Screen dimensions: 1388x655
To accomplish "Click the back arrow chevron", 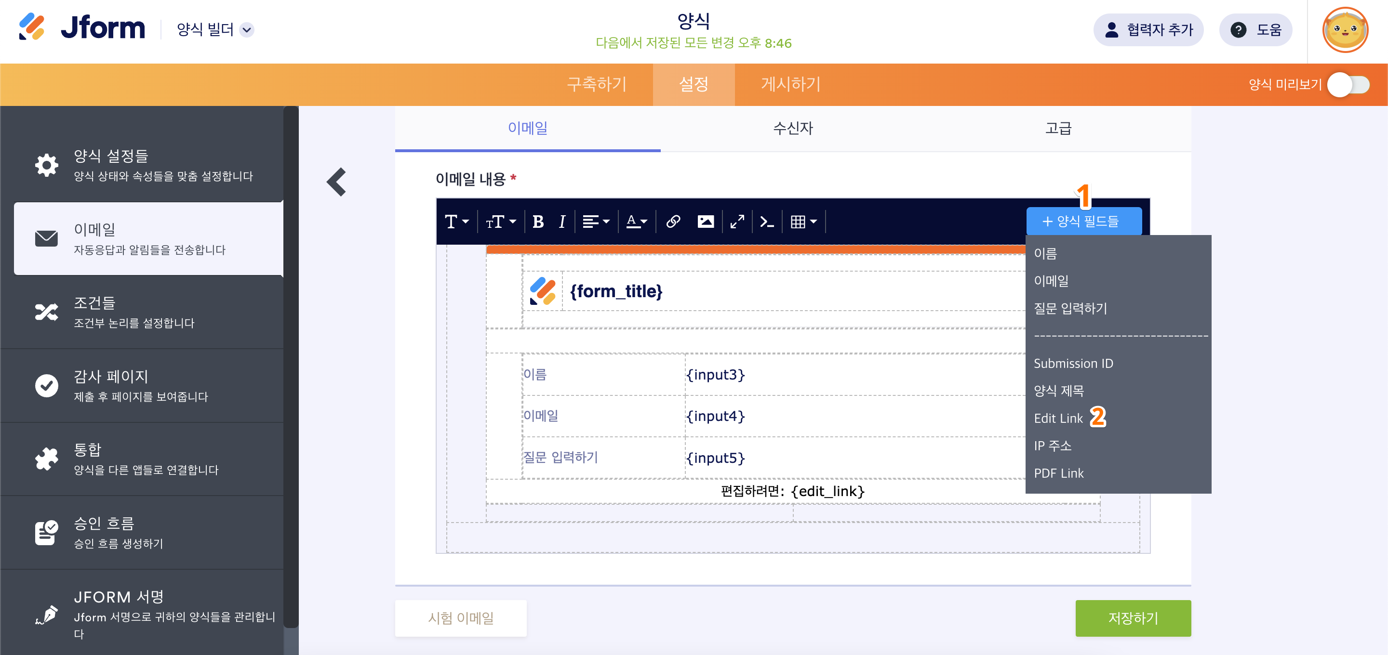I will click(337, 182).
